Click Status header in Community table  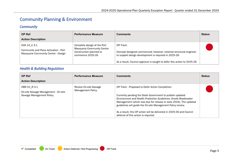(205, 34)
